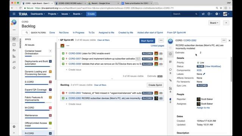
Task: Jump to the attachments paperclip icon in the issue panel
Action: tap(171, 80)
